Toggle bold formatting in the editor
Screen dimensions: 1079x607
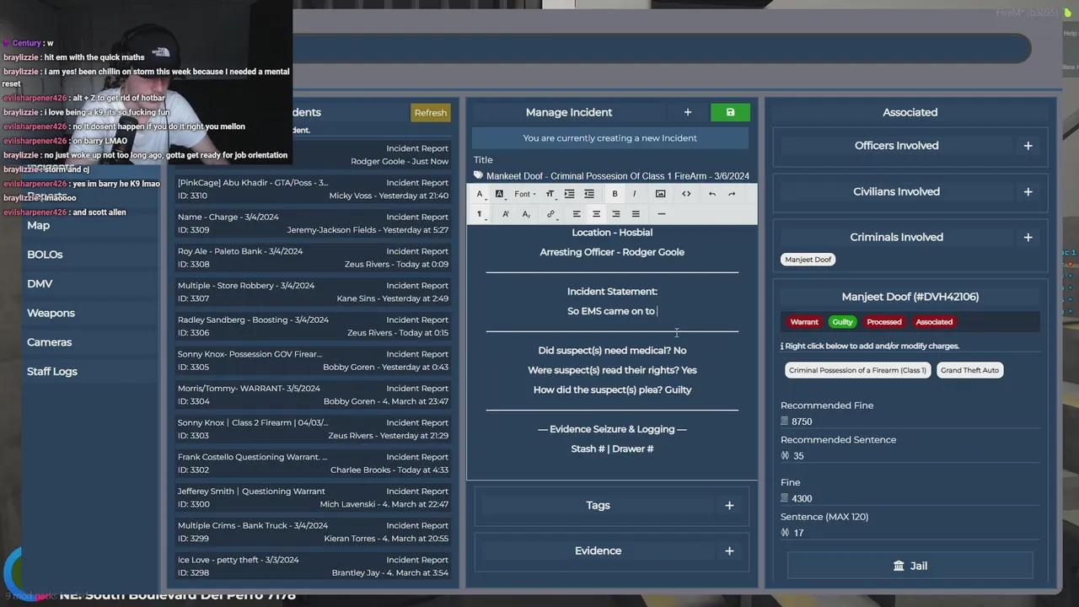point(615,194)
